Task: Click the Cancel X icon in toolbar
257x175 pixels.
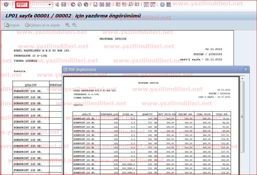Action: (x=86, y=4)
